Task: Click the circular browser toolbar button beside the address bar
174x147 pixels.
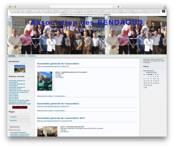Action: pos(118,7)
